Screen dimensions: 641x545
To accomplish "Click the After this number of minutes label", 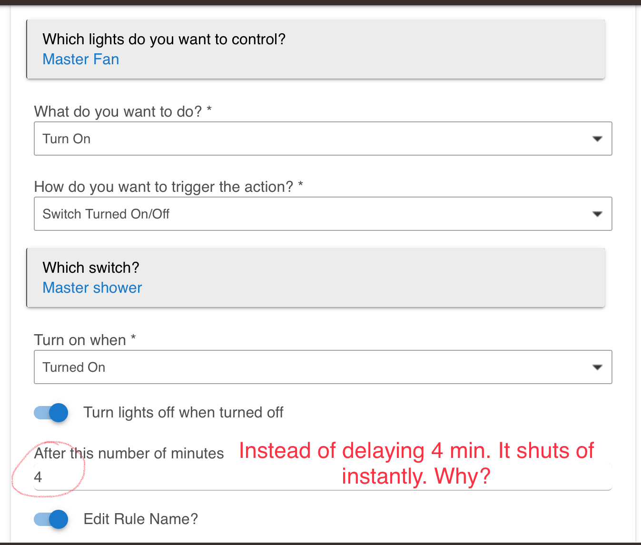I will pos(129,454).
